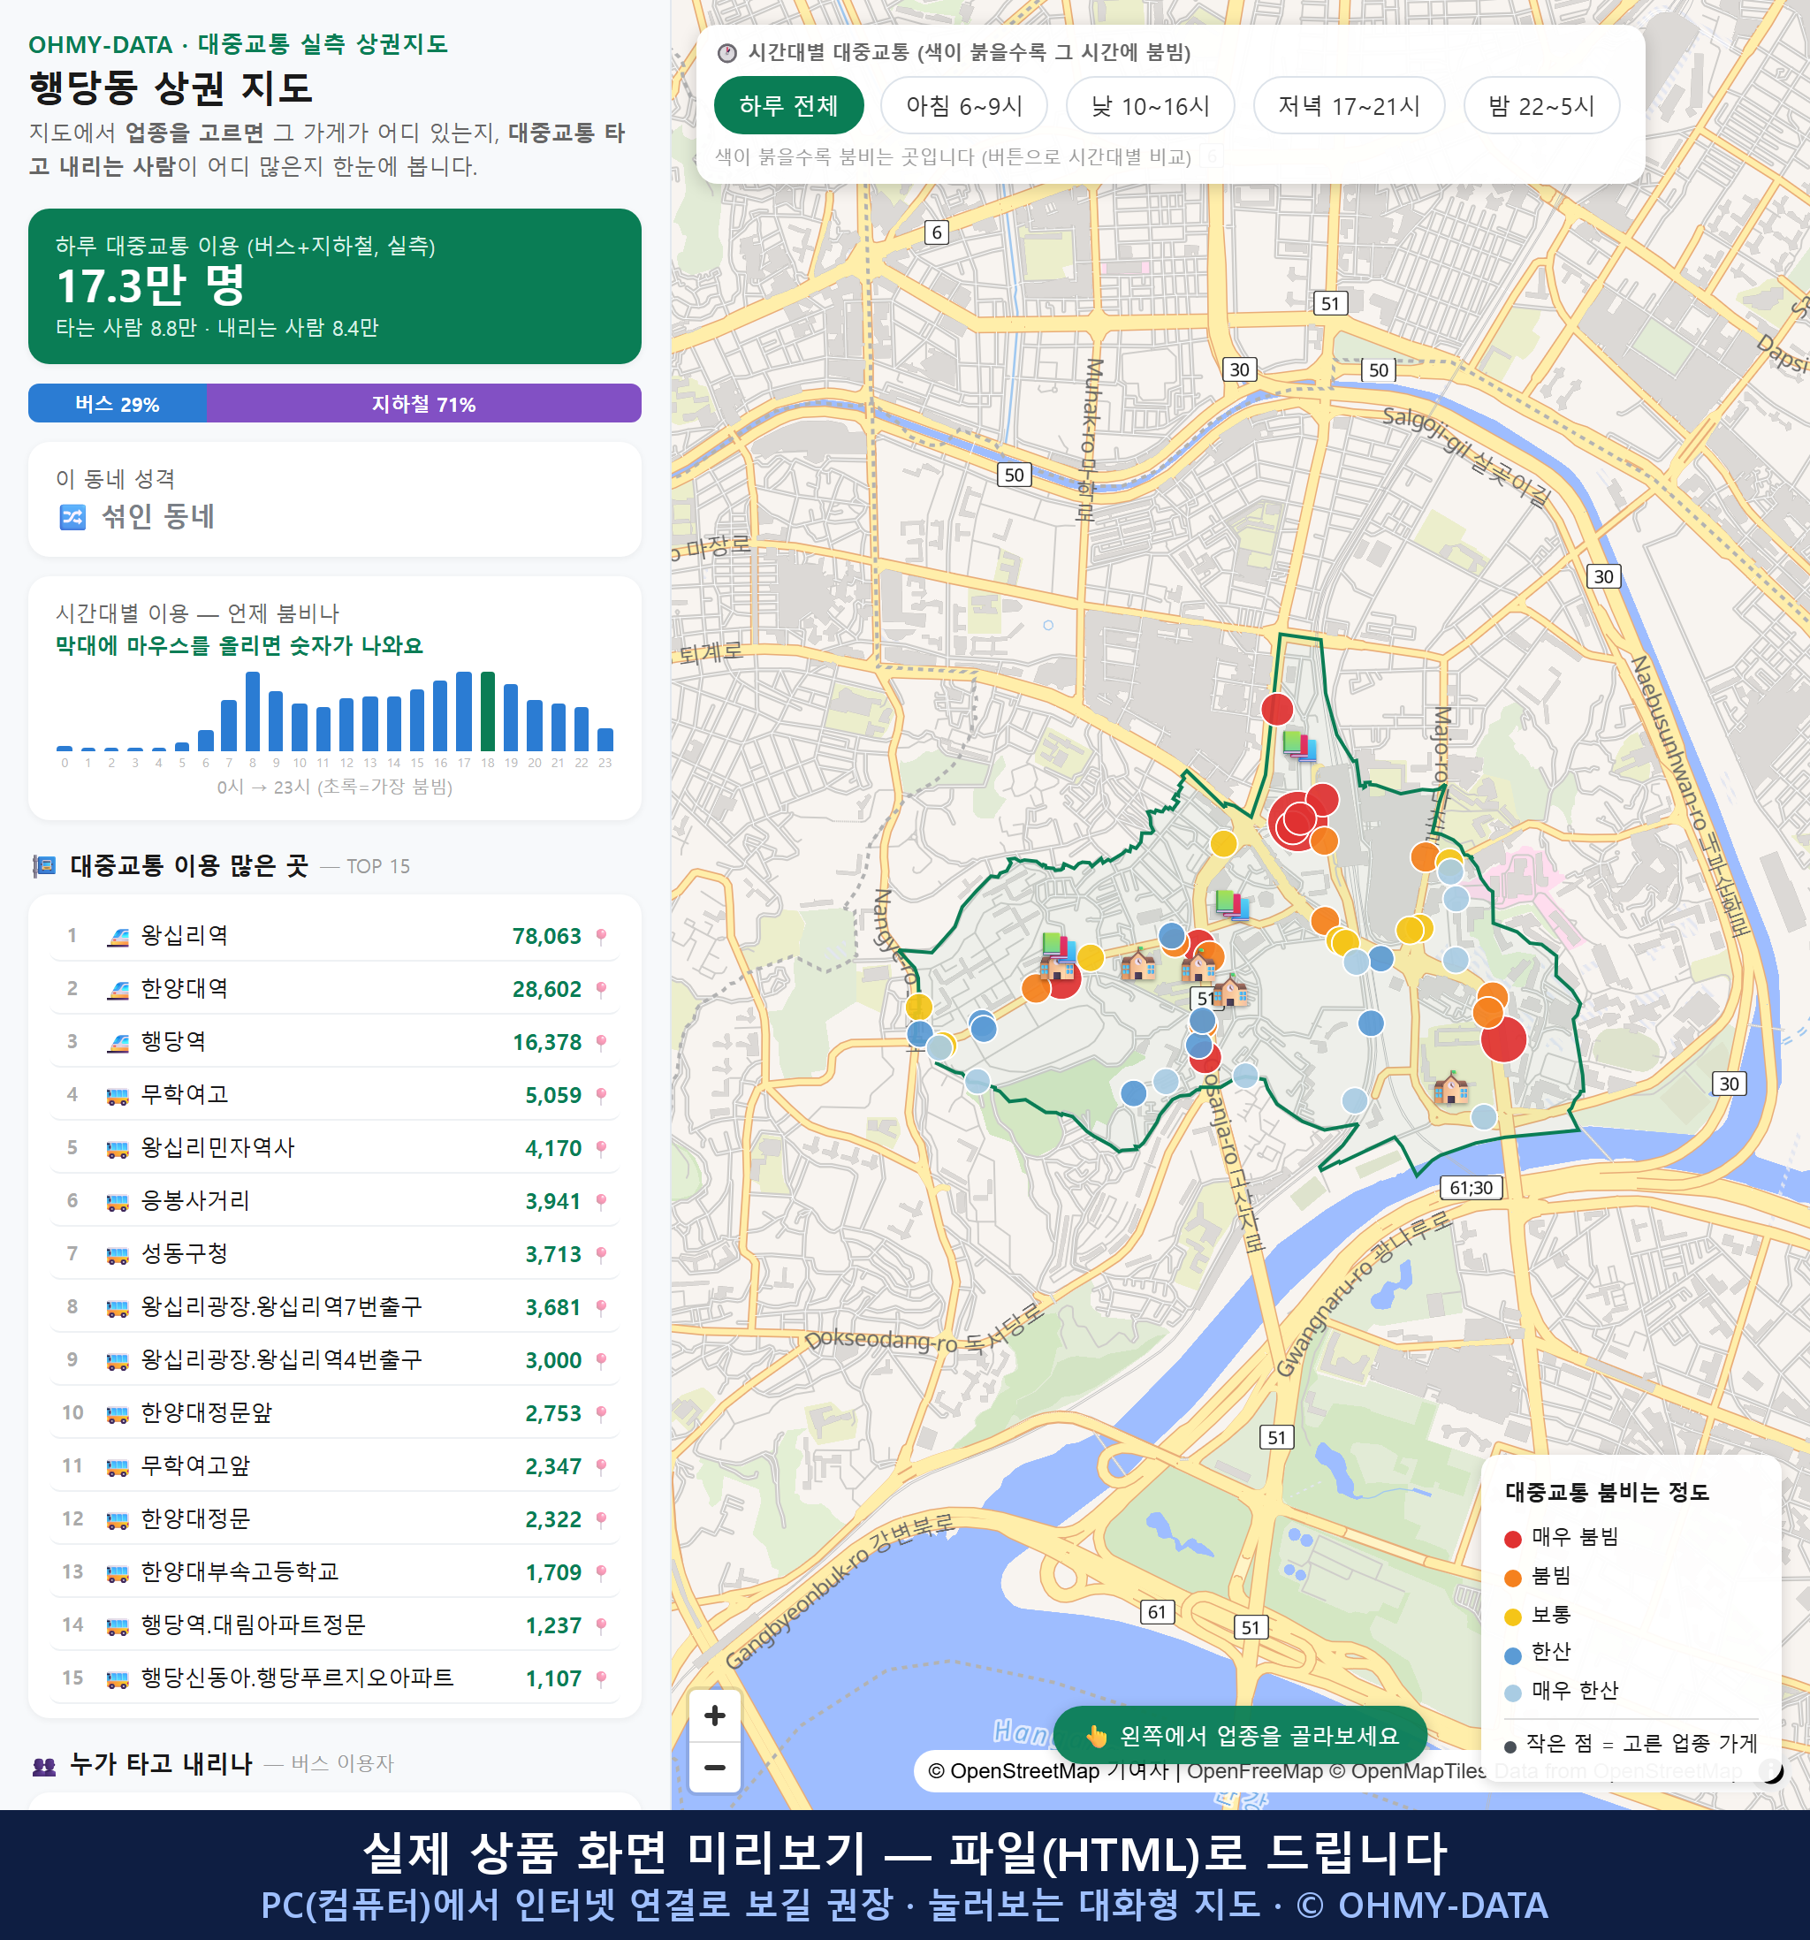Select the 왕십리역 row in the list

pos(335,936)
